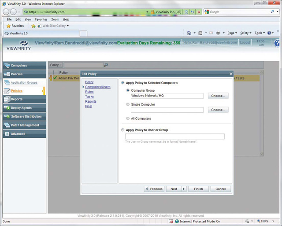This screenshot has width=282, height=226.
Task: Open the View menu
Action: pos(28,19)
